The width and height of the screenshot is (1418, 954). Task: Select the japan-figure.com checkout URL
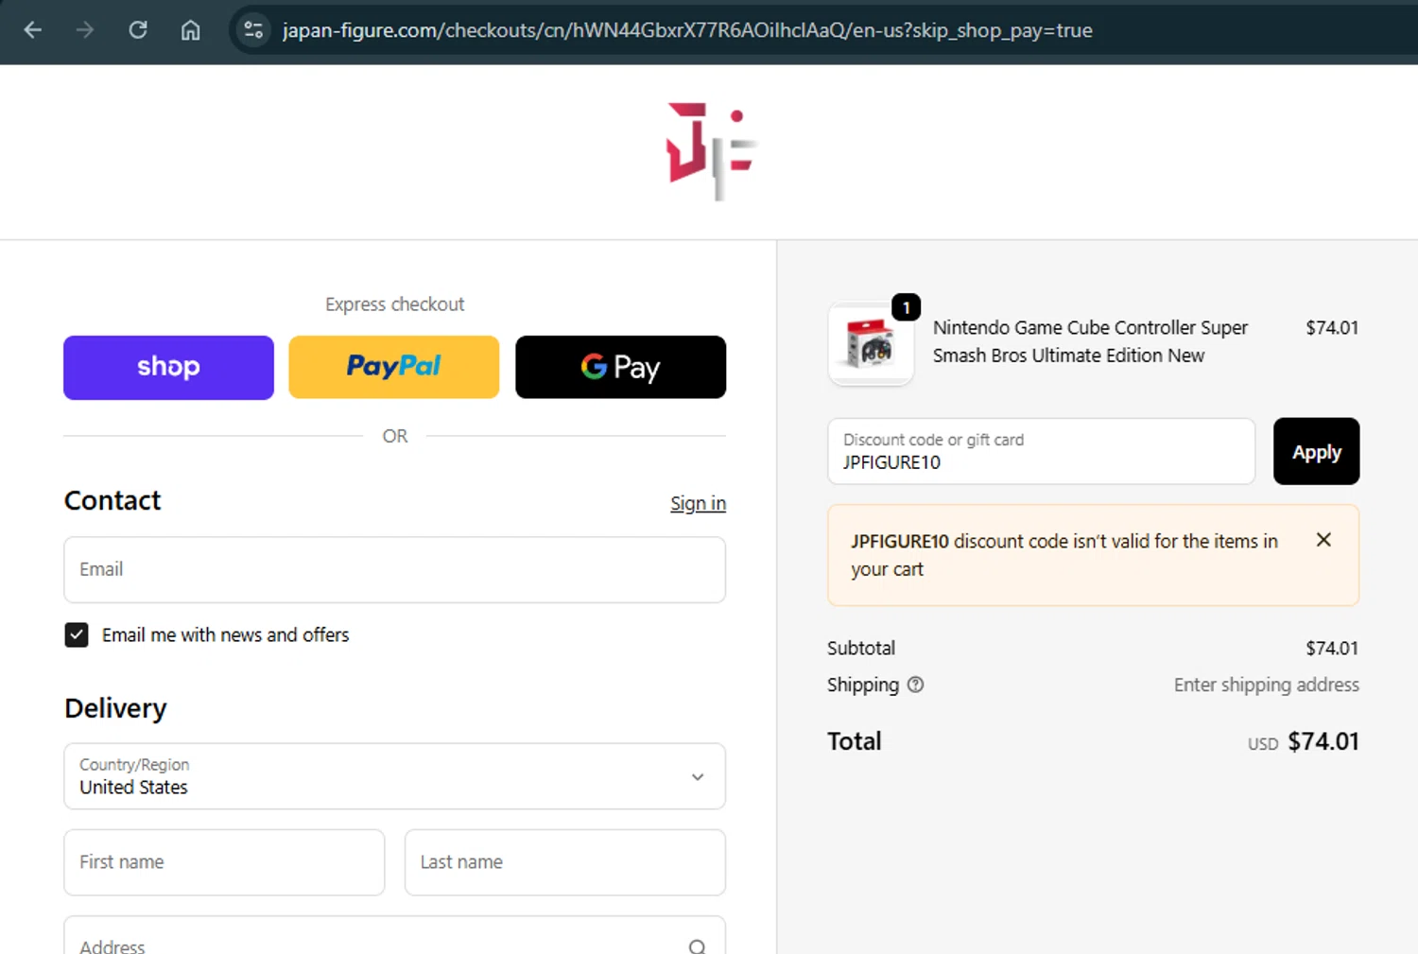(687, 30)
